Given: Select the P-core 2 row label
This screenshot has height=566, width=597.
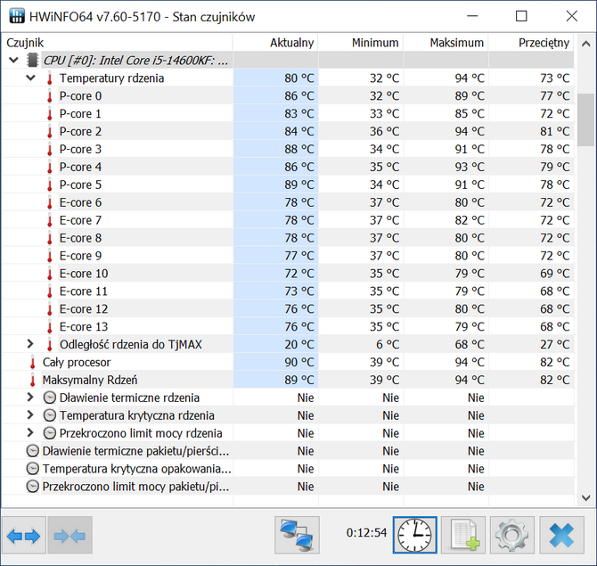Looking at the screenshot, I should pos(80,131).
